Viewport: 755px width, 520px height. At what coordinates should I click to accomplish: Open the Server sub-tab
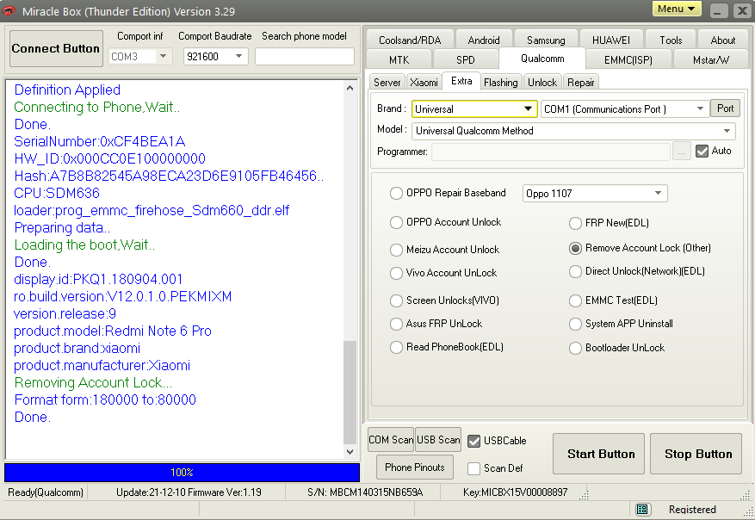(387, 83)
